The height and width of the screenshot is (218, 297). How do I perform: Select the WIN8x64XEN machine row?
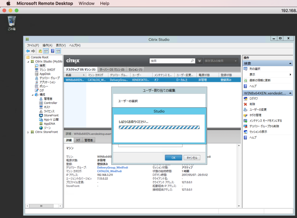(152, 80)
